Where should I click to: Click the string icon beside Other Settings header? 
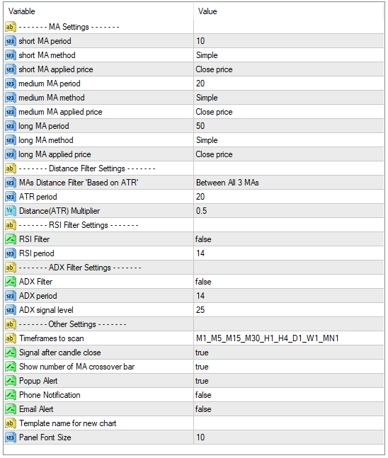tap(10, 324)
